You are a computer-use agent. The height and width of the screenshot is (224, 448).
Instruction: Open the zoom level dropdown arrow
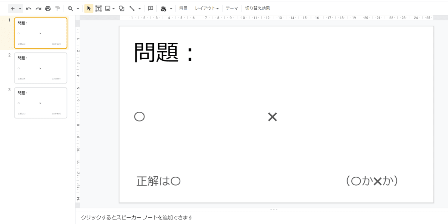[78, 9]
